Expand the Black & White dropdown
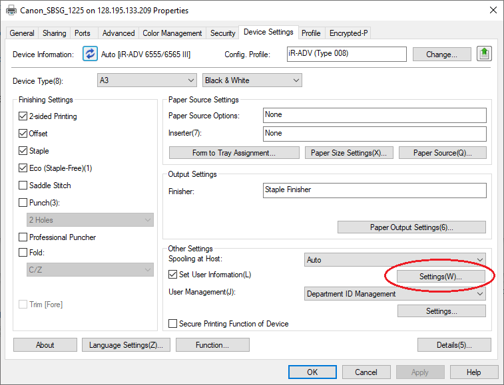Viewport: 504px width, 385px height. (x=252, y=80)
